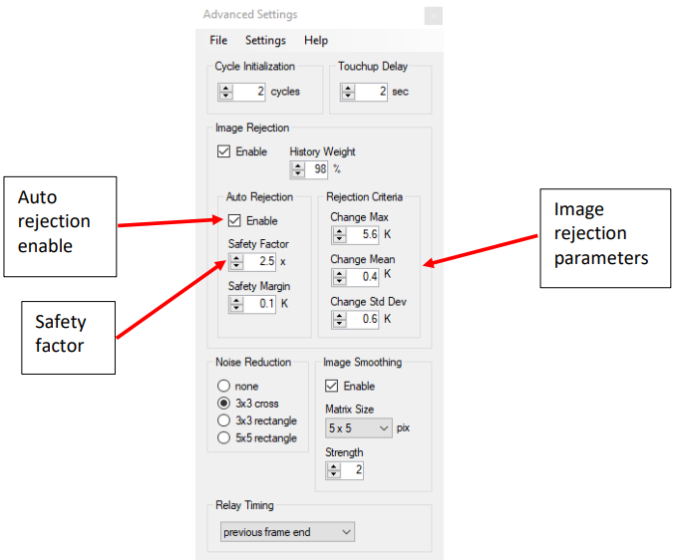Choose 5x5 rectangle noise reduction
Image resolution: width=673 pixels, height=560 pixels.
(x=224, y=437)
